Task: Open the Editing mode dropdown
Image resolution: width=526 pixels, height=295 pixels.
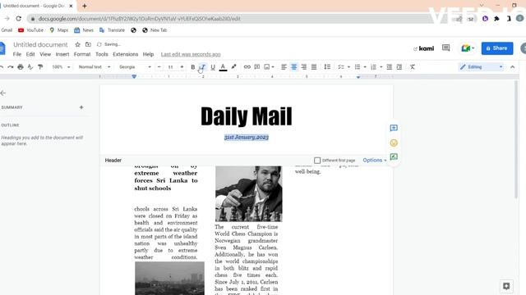Action: click(x=482, y=67)
